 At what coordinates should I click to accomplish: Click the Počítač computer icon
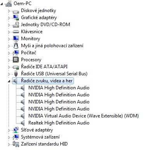click(x=16, y=53)
